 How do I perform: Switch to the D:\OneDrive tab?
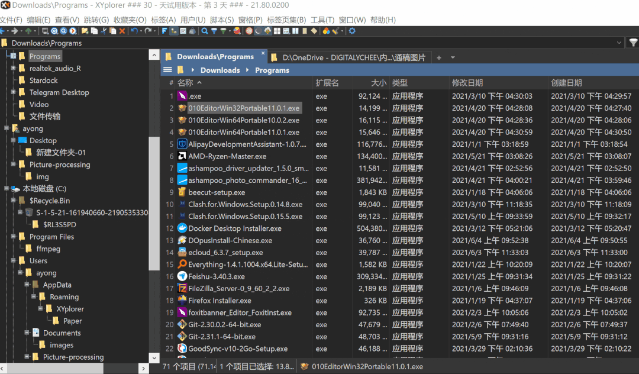click(x=349, y=58)
